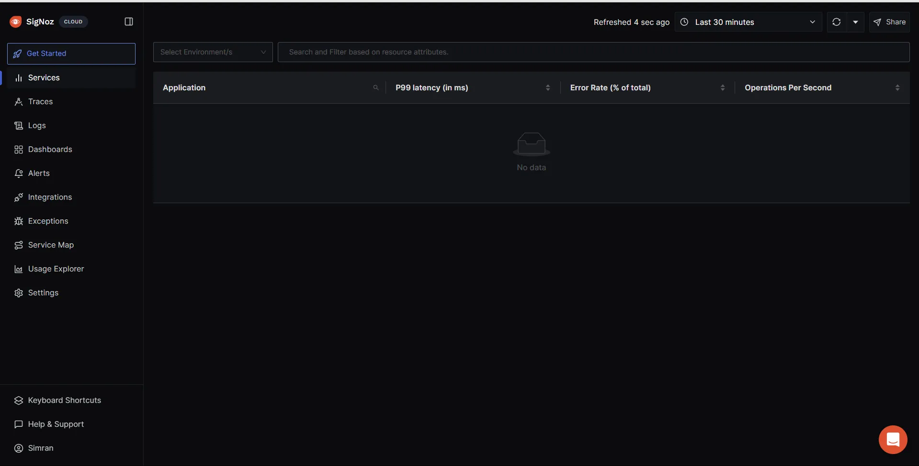Image resolution: width=919 pixels, height=466 pixels.
Task: Open the Service Map
Action: click(x=71, y=245)
